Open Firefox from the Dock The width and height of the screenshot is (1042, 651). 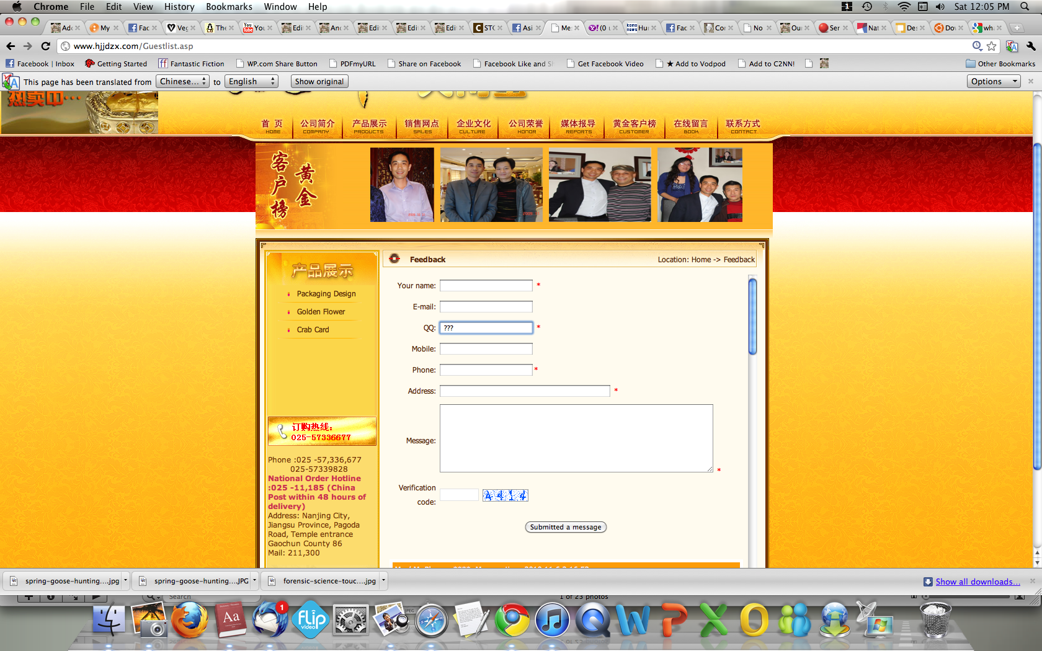point(189,620)
